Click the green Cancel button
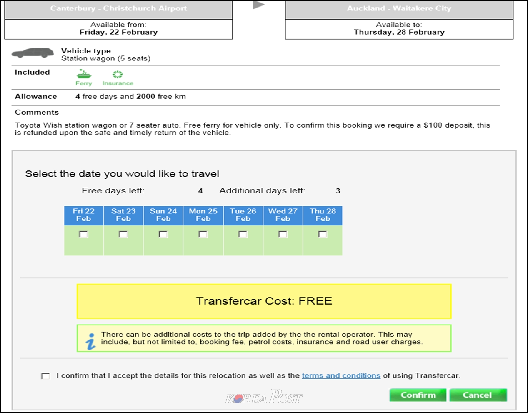The image size is (528, 413). coord(478,395)
